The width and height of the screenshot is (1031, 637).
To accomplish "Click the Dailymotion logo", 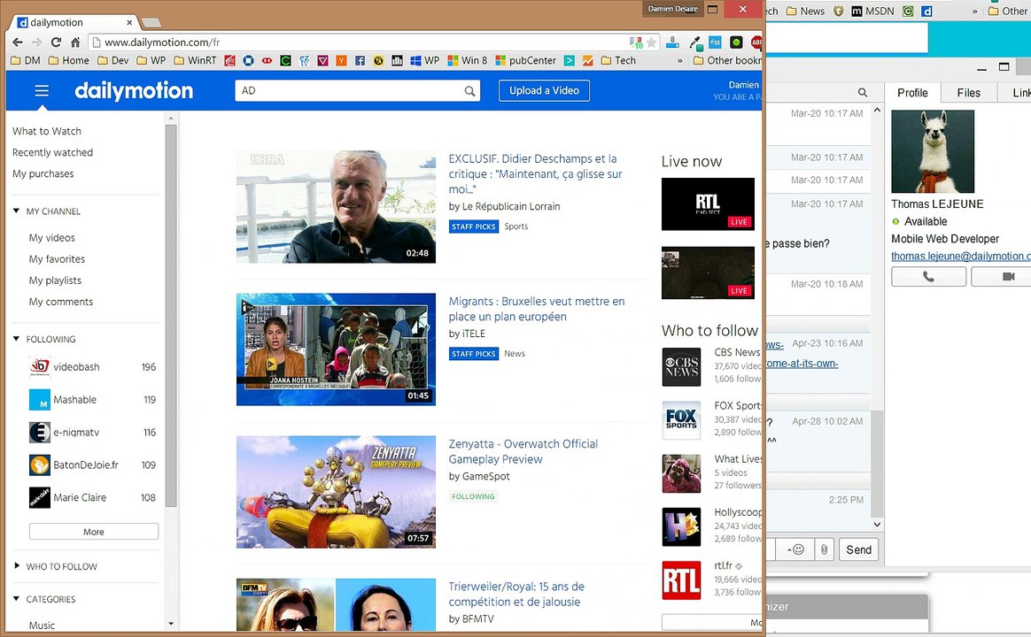I will coord(134,90).
